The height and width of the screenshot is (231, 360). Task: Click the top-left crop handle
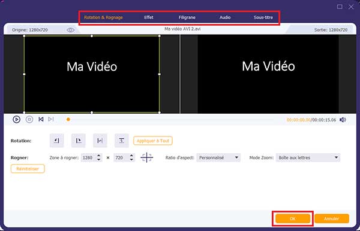(x=24, y=36)
